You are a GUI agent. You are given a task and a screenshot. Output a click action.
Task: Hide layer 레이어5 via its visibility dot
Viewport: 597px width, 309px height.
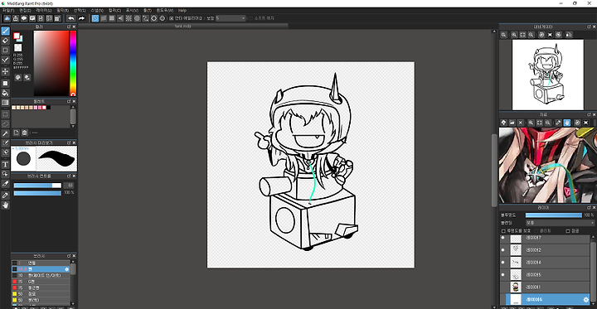503,274
